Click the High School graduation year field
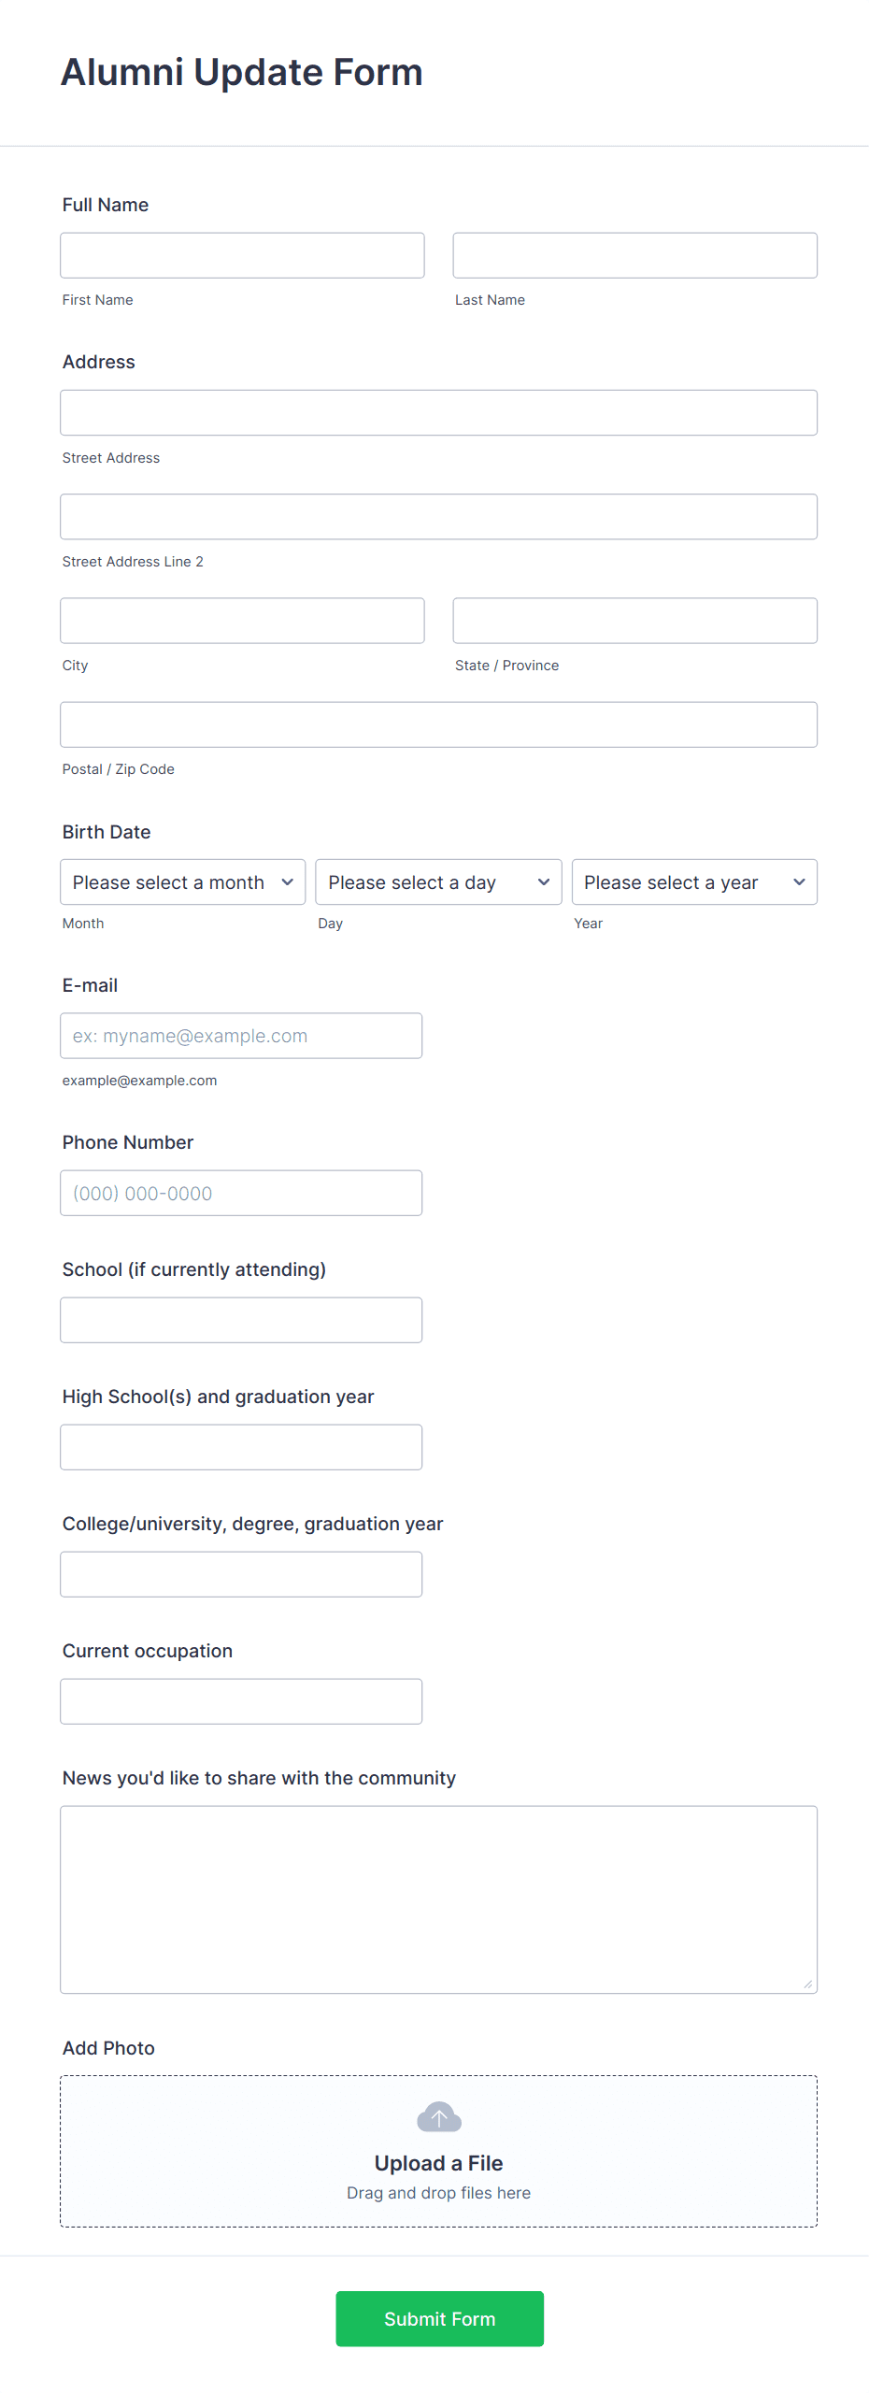The height and width of the screenshot is (2393, 869). click(240, 1446)
